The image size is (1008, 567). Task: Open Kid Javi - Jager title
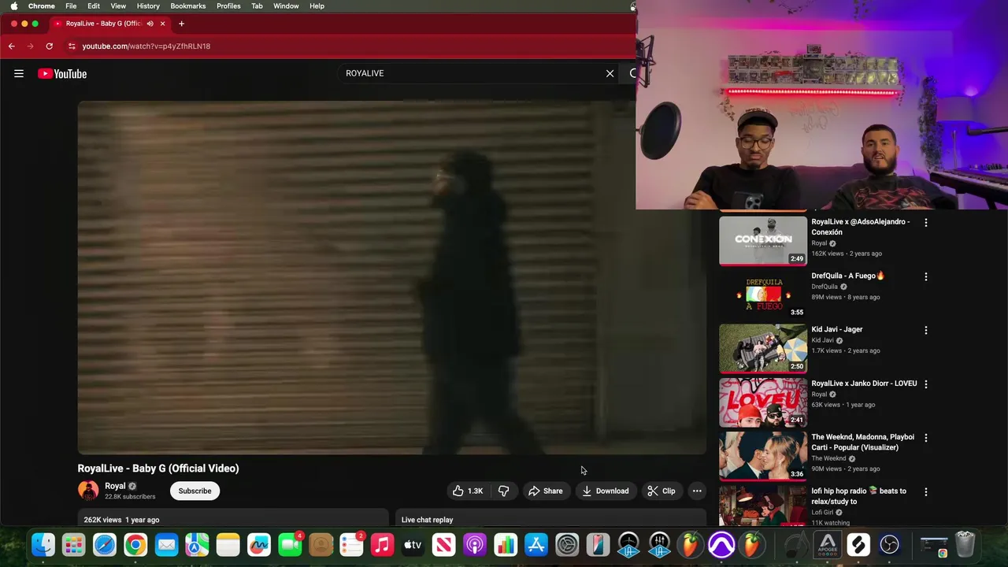pos(837,329)
